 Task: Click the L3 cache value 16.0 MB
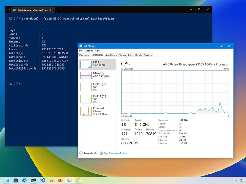tap(183, 143)
